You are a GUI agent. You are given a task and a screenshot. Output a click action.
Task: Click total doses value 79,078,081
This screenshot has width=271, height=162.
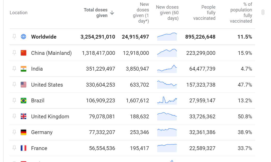click(102, 117)
